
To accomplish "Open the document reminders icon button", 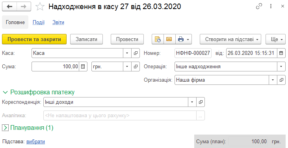I will pos(158,39).
